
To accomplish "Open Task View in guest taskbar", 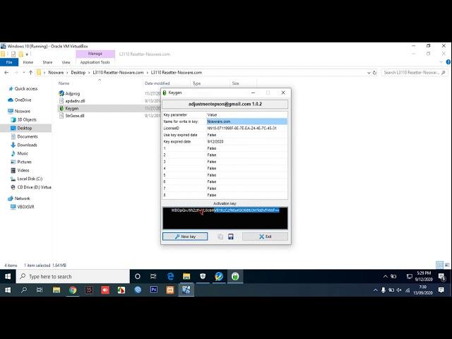I will coord(153,276).
